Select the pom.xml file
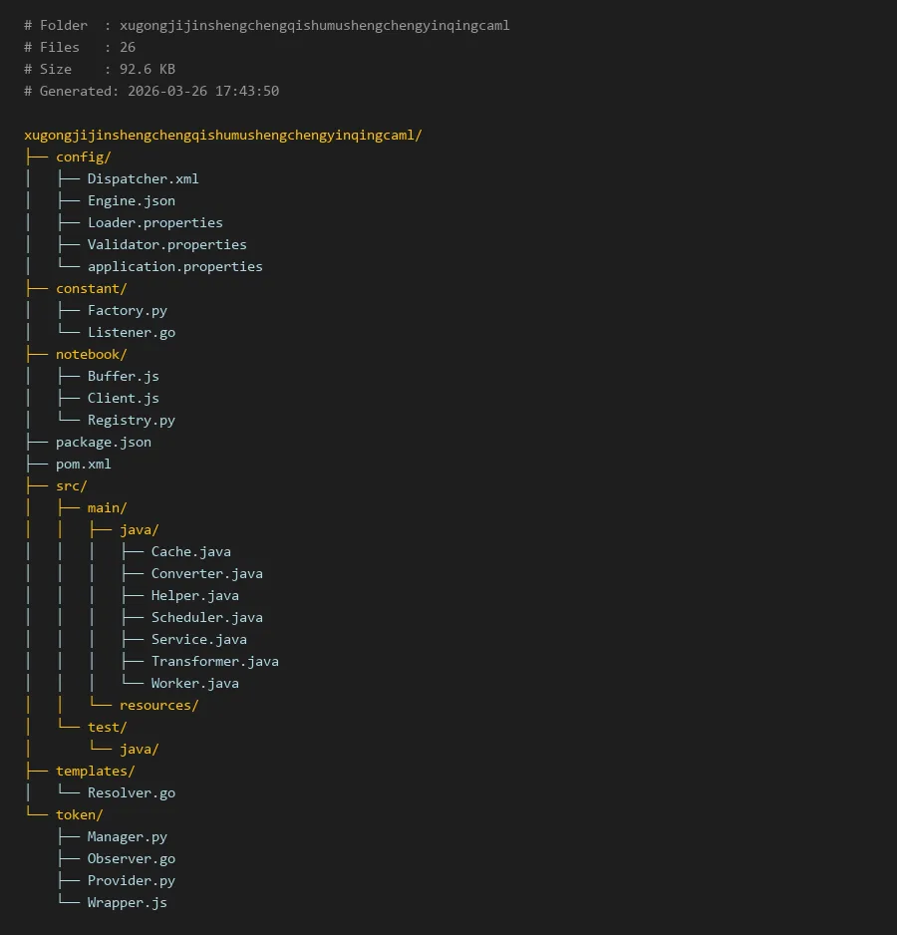The height and width of the screenshot is (935, 897). [x=84, y=464]
